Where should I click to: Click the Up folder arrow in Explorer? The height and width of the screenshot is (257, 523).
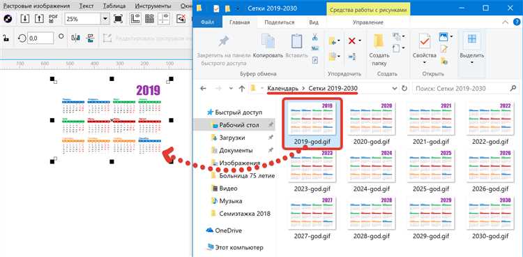pyautogui.click(x=242, y=89)
